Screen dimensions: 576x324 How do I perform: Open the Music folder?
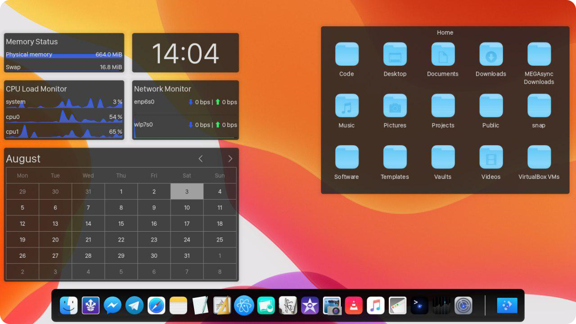[x=346, y=111]
